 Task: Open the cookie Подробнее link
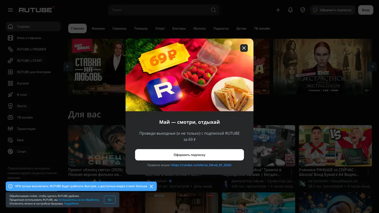pyautogui.click(x=71, y=204)
